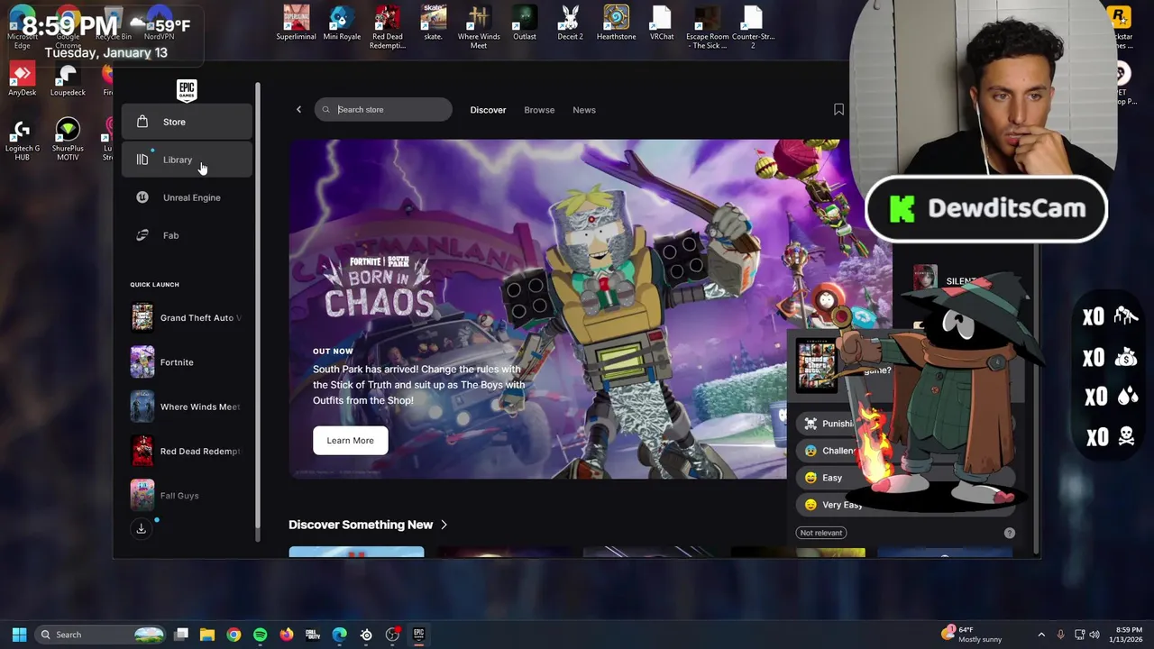
Task: Click Epic Games Launcher taskbar icon
Action: [x=418, y=635]
